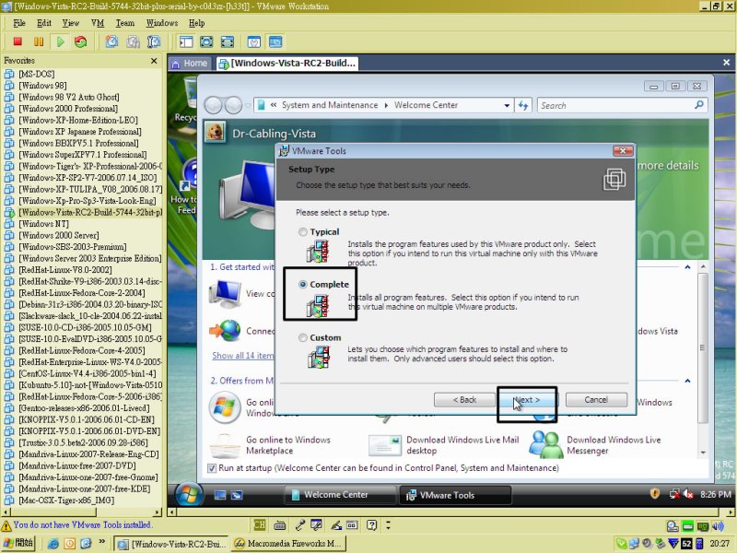Click the Take Snapshot toolbar icon

pyautogui.click(x=111, y=41)
